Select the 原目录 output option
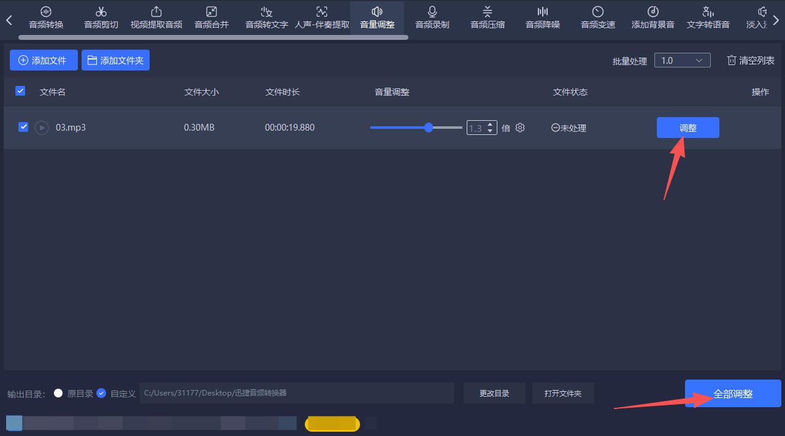 coord(59,393)
